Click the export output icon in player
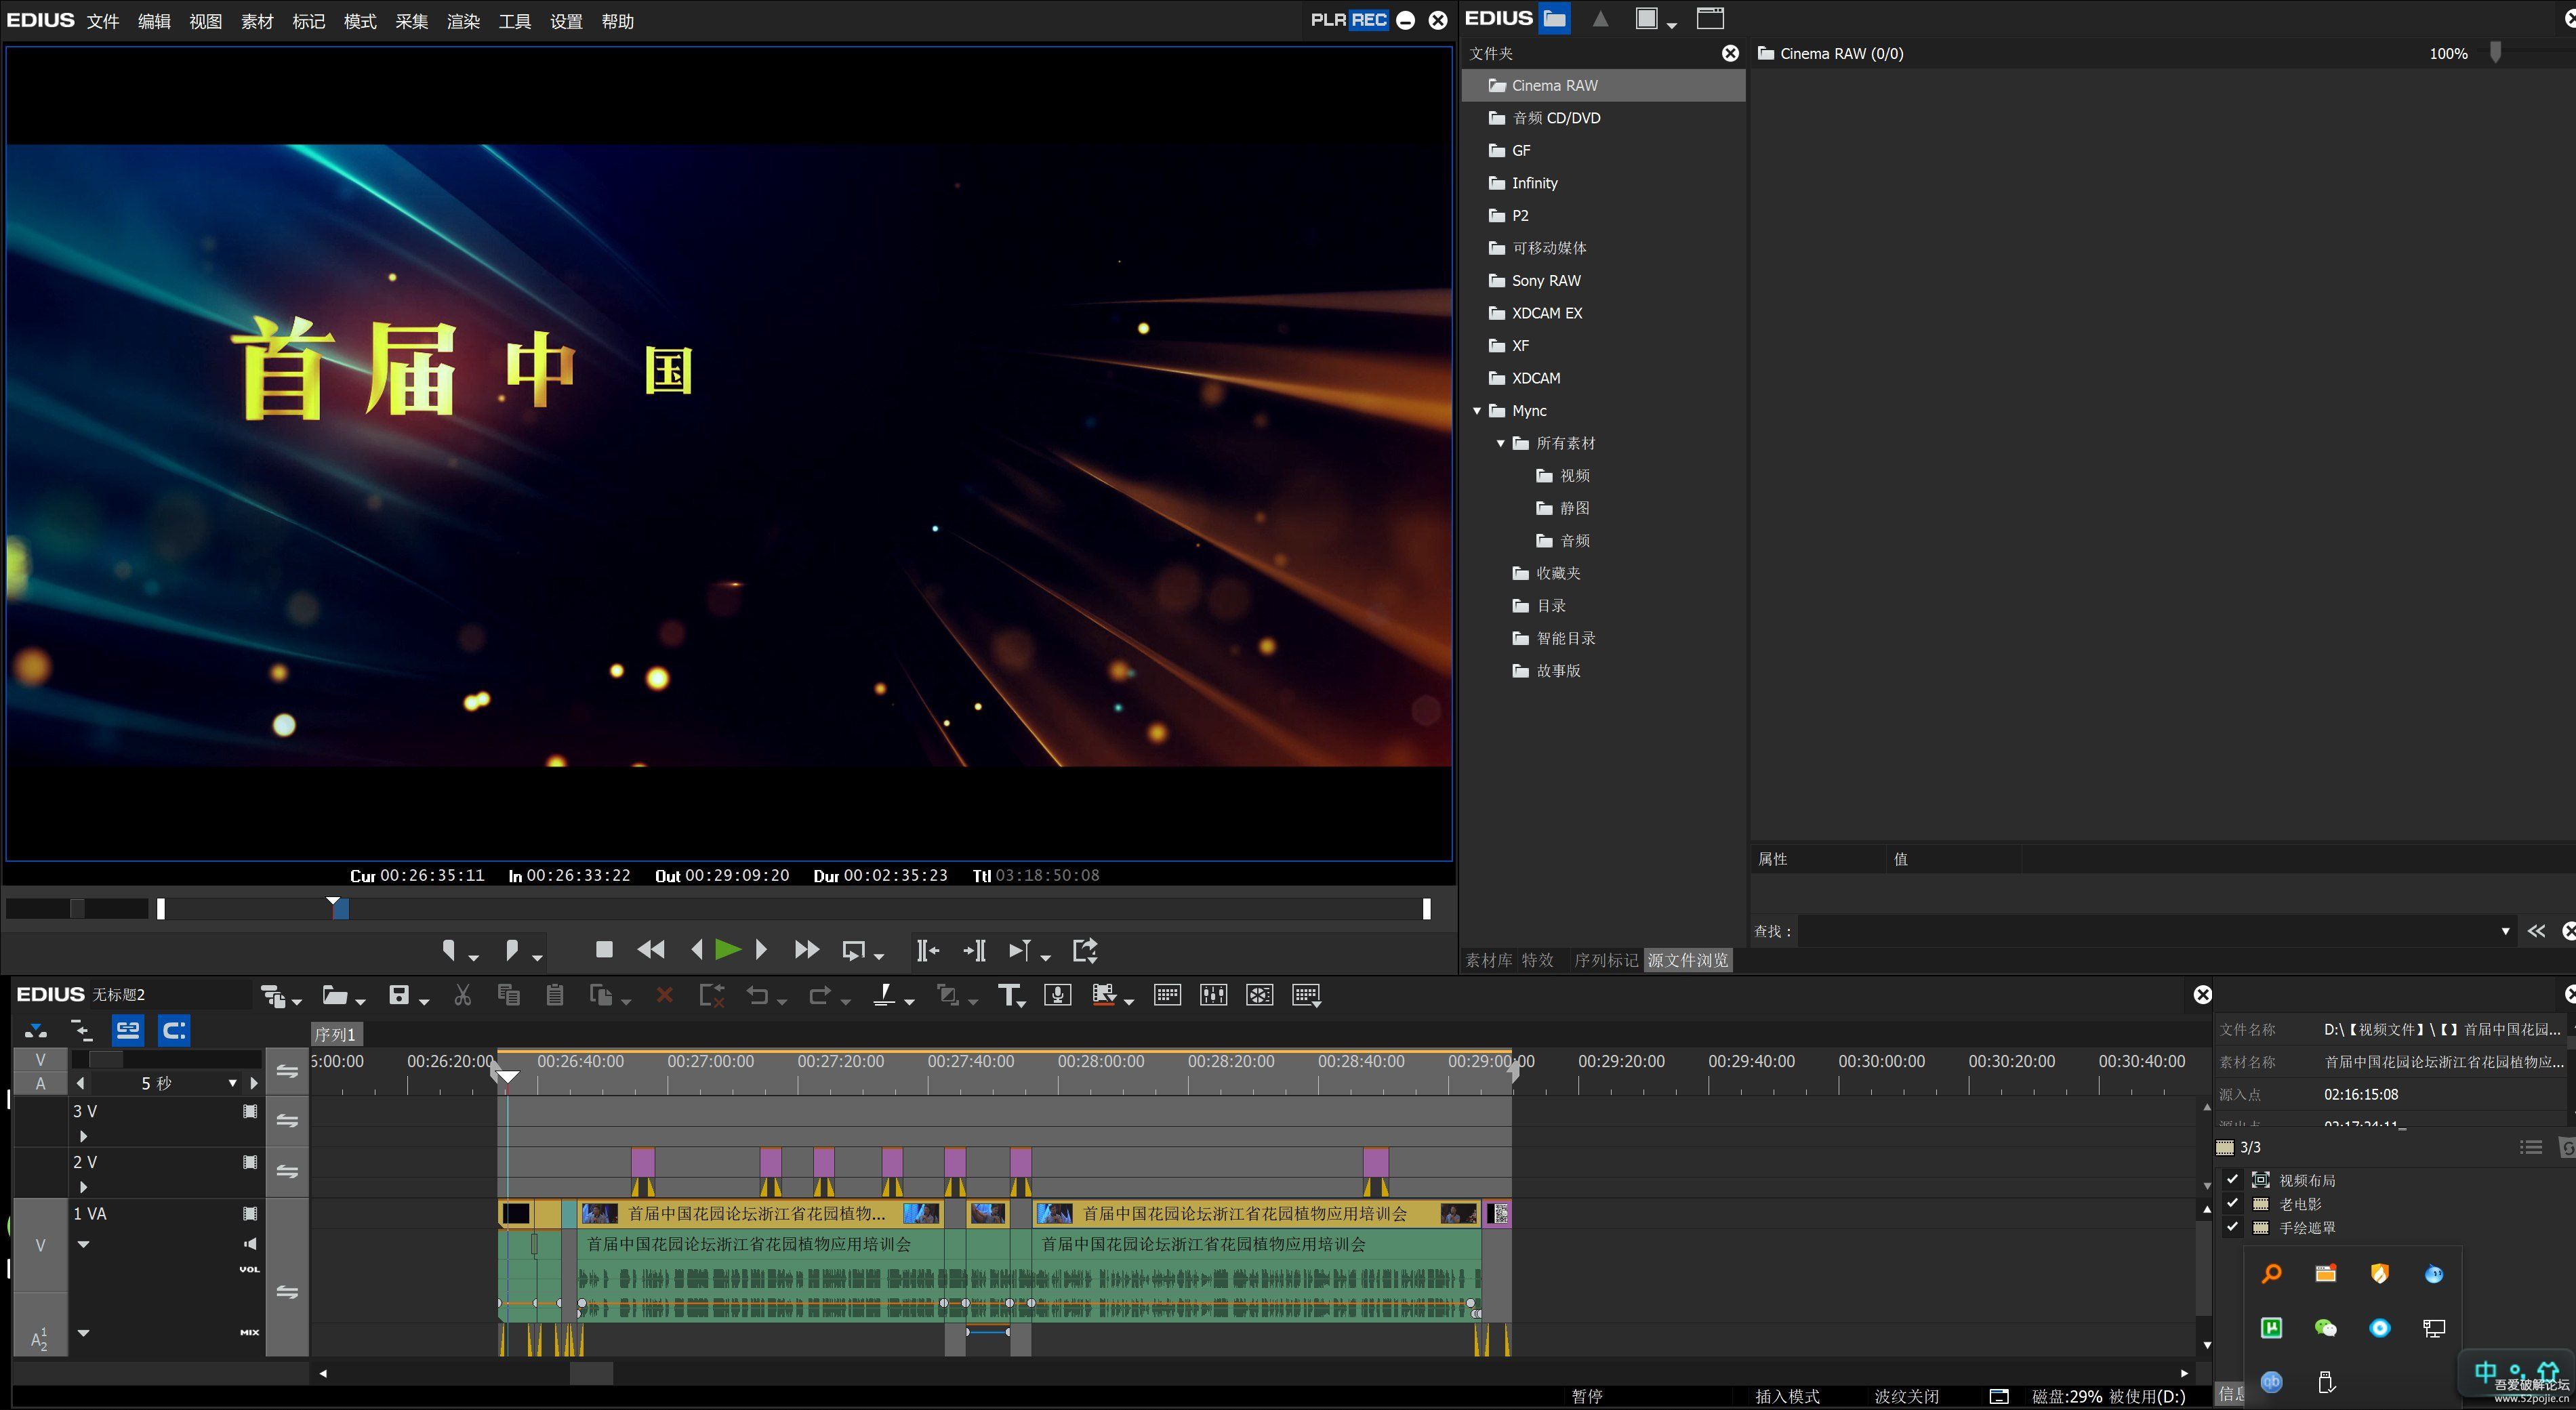This screenshot has width=2576, height=1410. 1085,950
